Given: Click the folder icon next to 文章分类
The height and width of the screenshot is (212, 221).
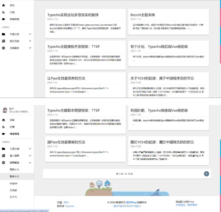Looking at the screenshot, I should pos(4,34).
